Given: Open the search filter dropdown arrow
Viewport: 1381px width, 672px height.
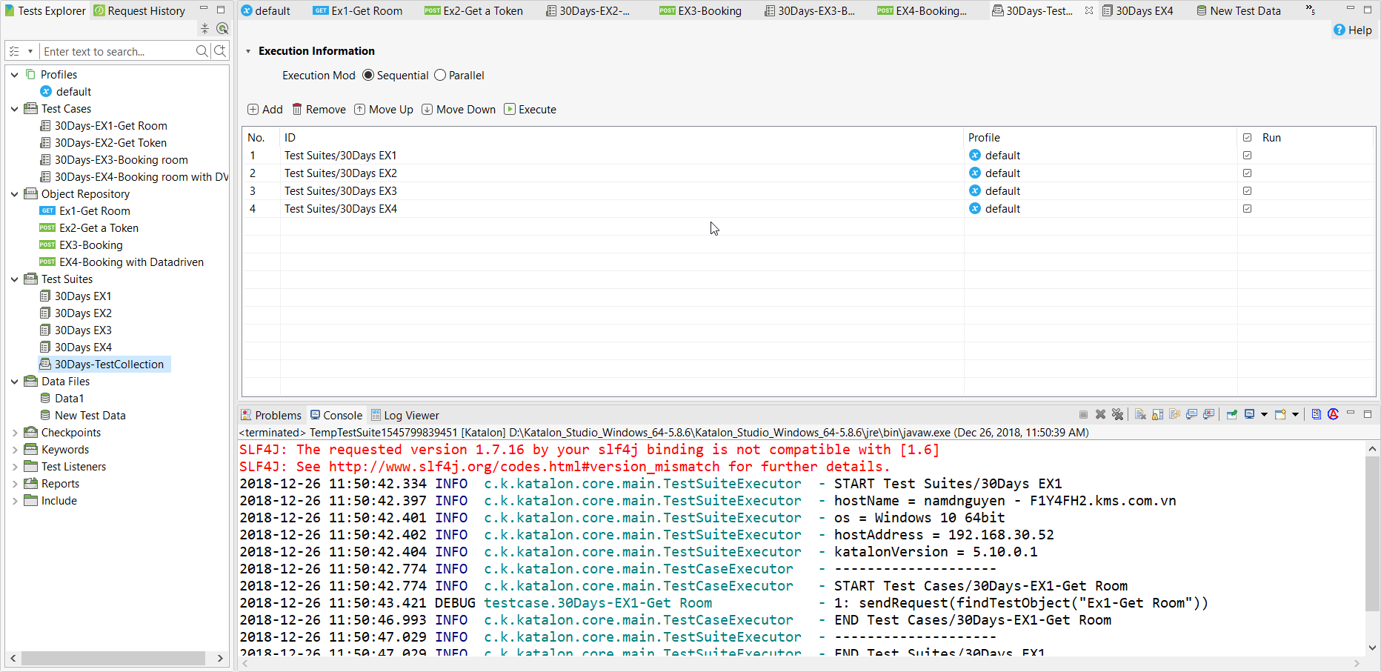Looking at the screenshot, I should 30,52.
